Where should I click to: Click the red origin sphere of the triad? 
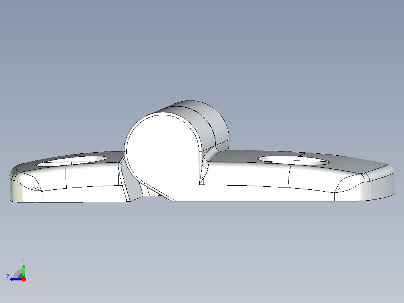(23, 279)
